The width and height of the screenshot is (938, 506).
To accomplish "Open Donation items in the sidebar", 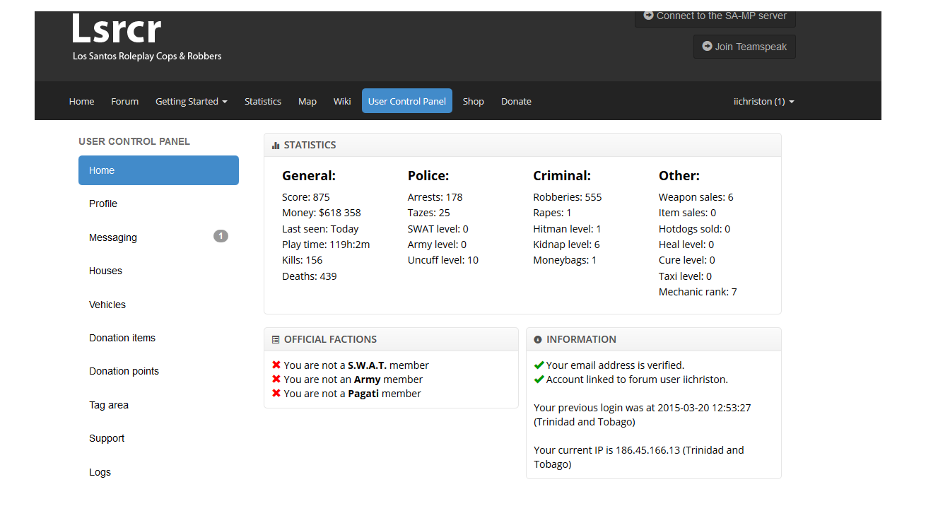I will [158, 338].
